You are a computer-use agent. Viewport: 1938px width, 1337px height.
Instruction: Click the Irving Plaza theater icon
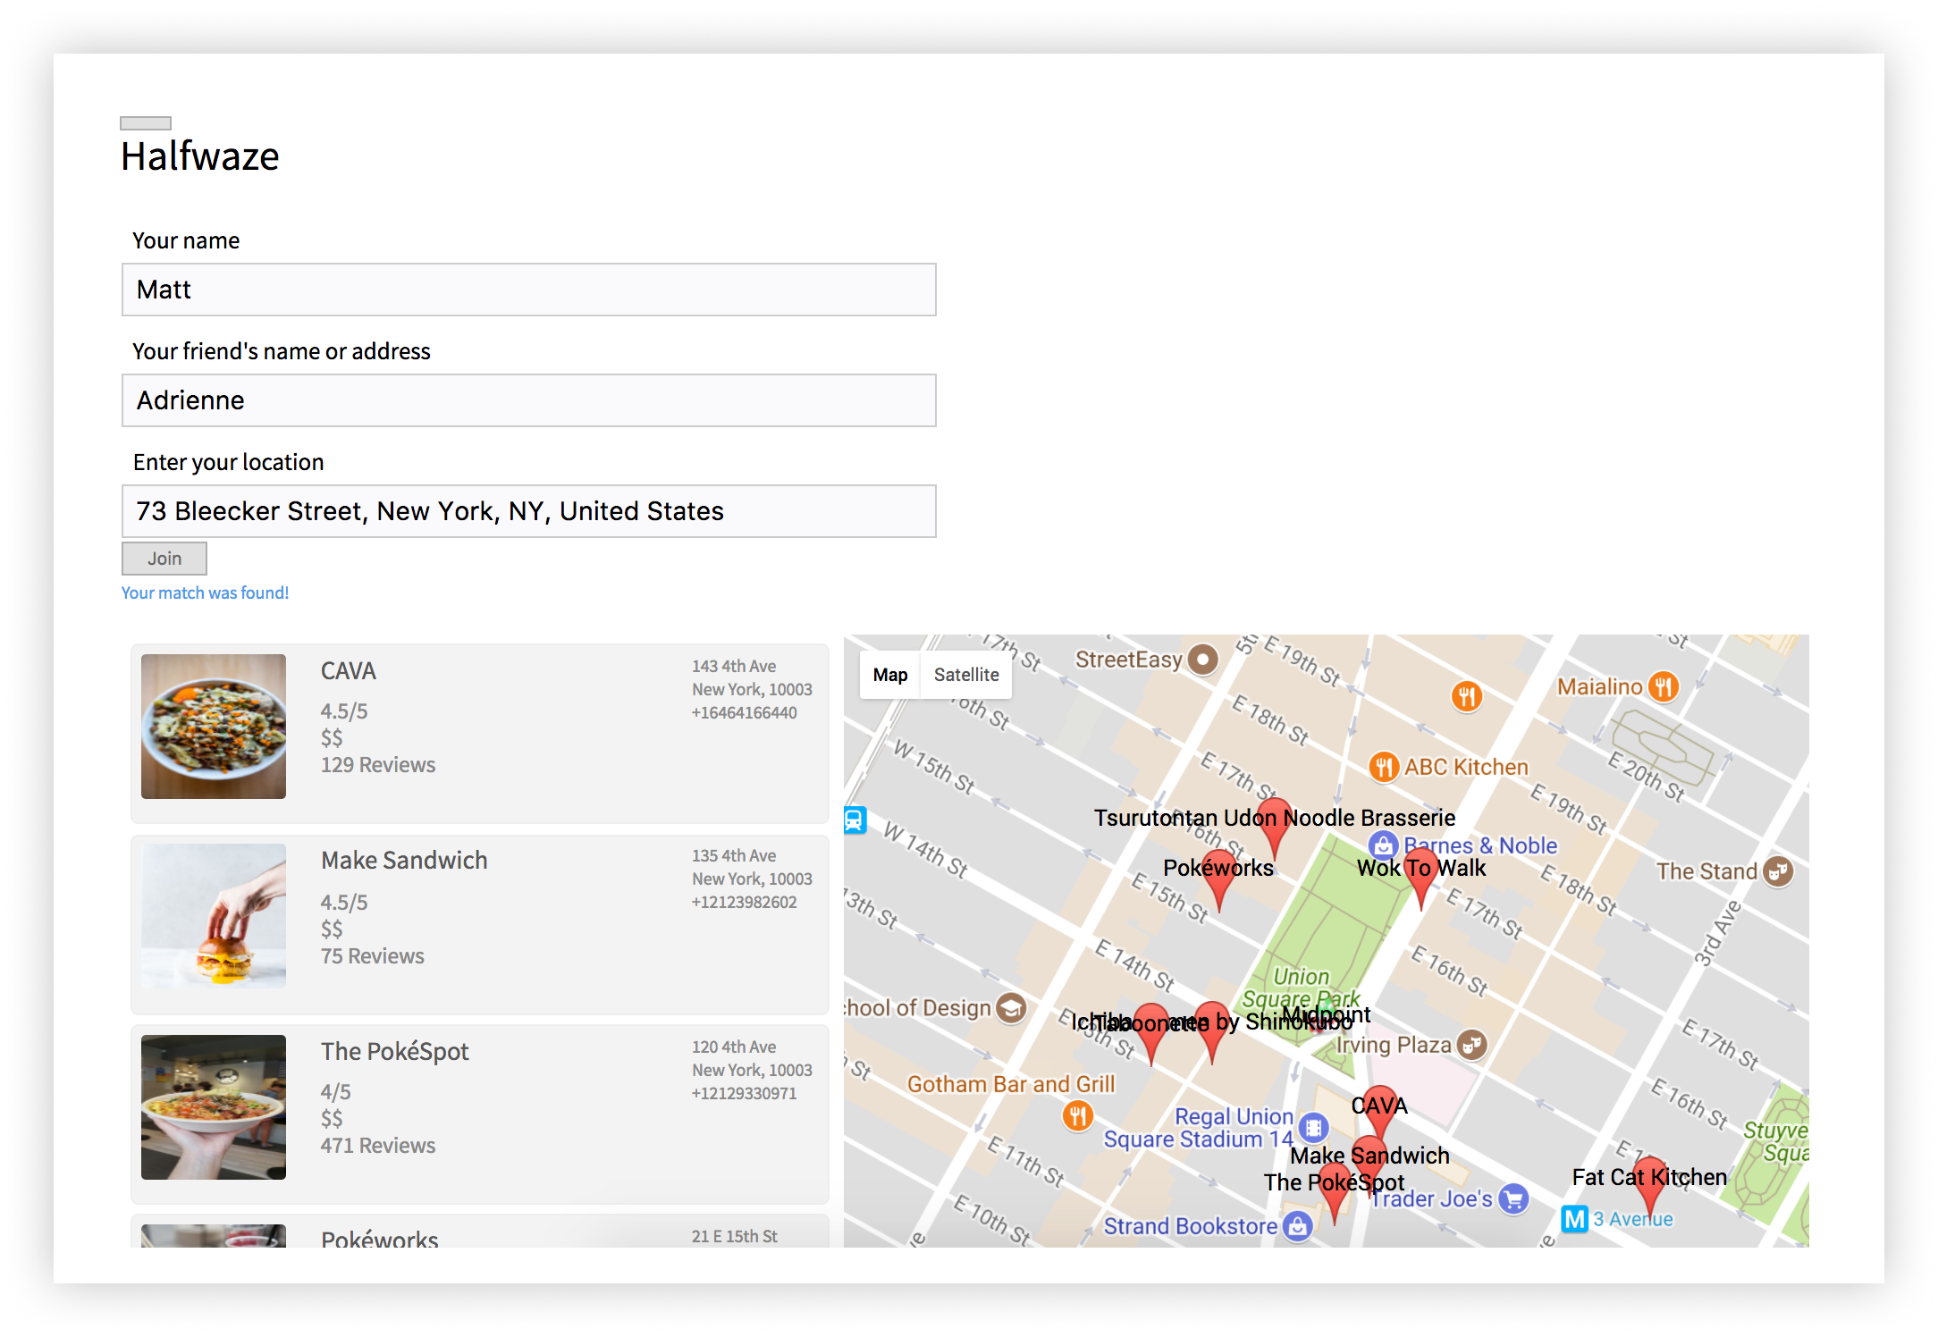coord(1471,1044)
